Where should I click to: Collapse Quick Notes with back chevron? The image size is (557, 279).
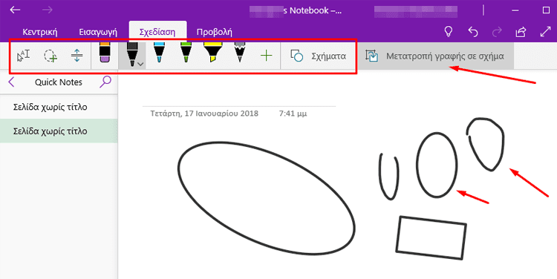click(11, 82)
